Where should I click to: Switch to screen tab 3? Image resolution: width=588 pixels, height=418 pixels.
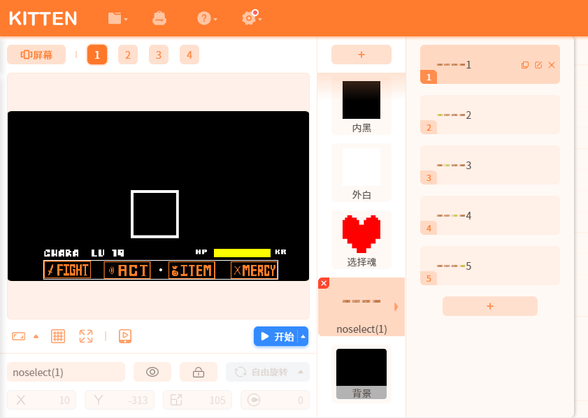pyautogui.click(x=159, y=55)
